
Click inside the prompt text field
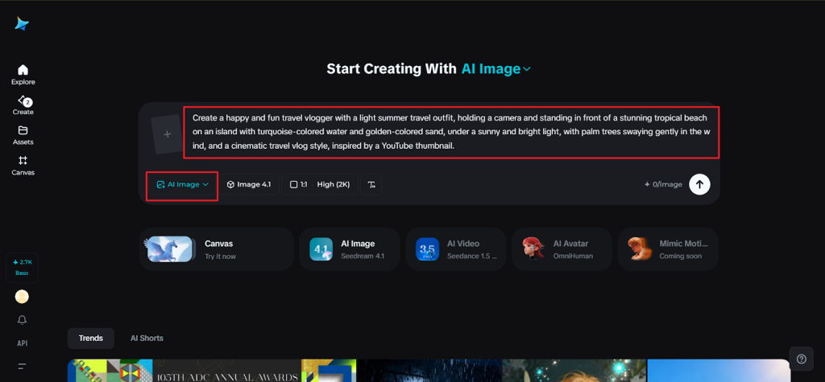451,132
